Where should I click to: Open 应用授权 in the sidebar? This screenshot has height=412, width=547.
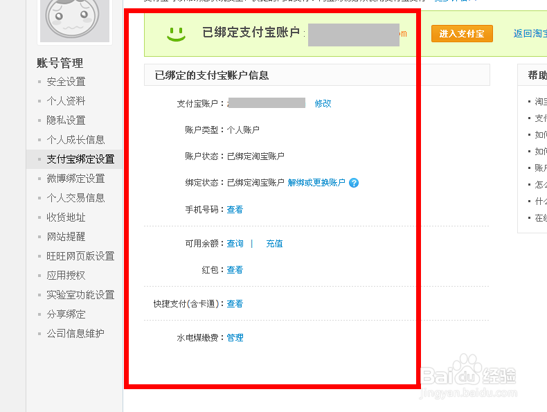click(66, 276)
